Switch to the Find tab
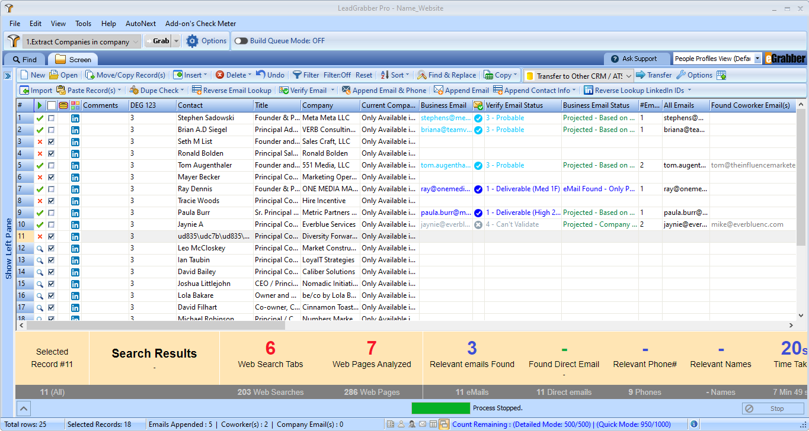Viewport: 809px width, 431px height. point(24,59)
